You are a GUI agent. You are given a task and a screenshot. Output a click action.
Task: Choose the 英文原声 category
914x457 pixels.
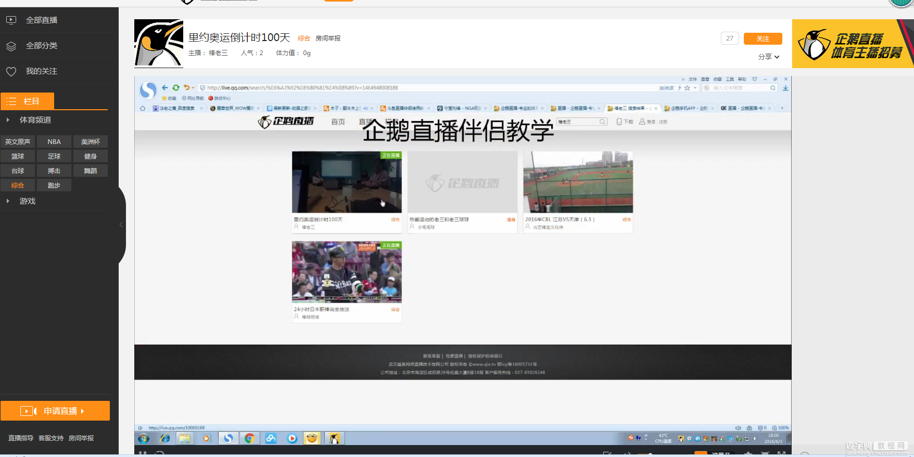pyautogui.click(x=18, y=142)
